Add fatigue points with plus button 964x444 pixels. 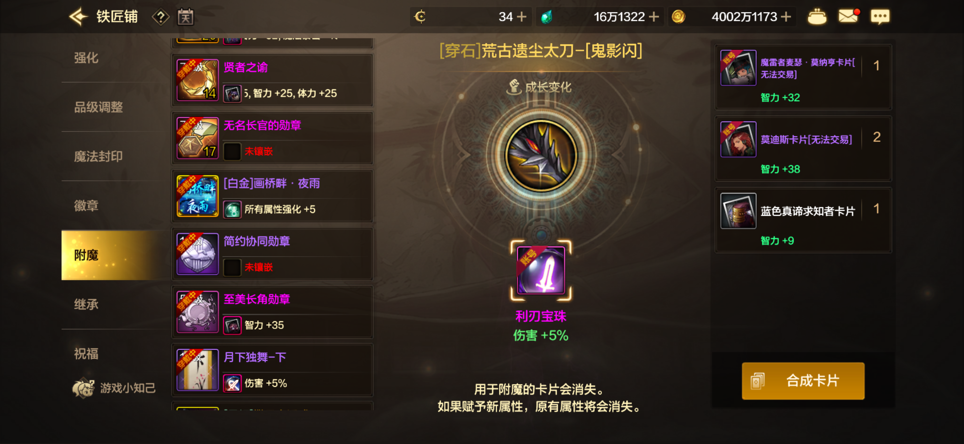tap(521, 17)
